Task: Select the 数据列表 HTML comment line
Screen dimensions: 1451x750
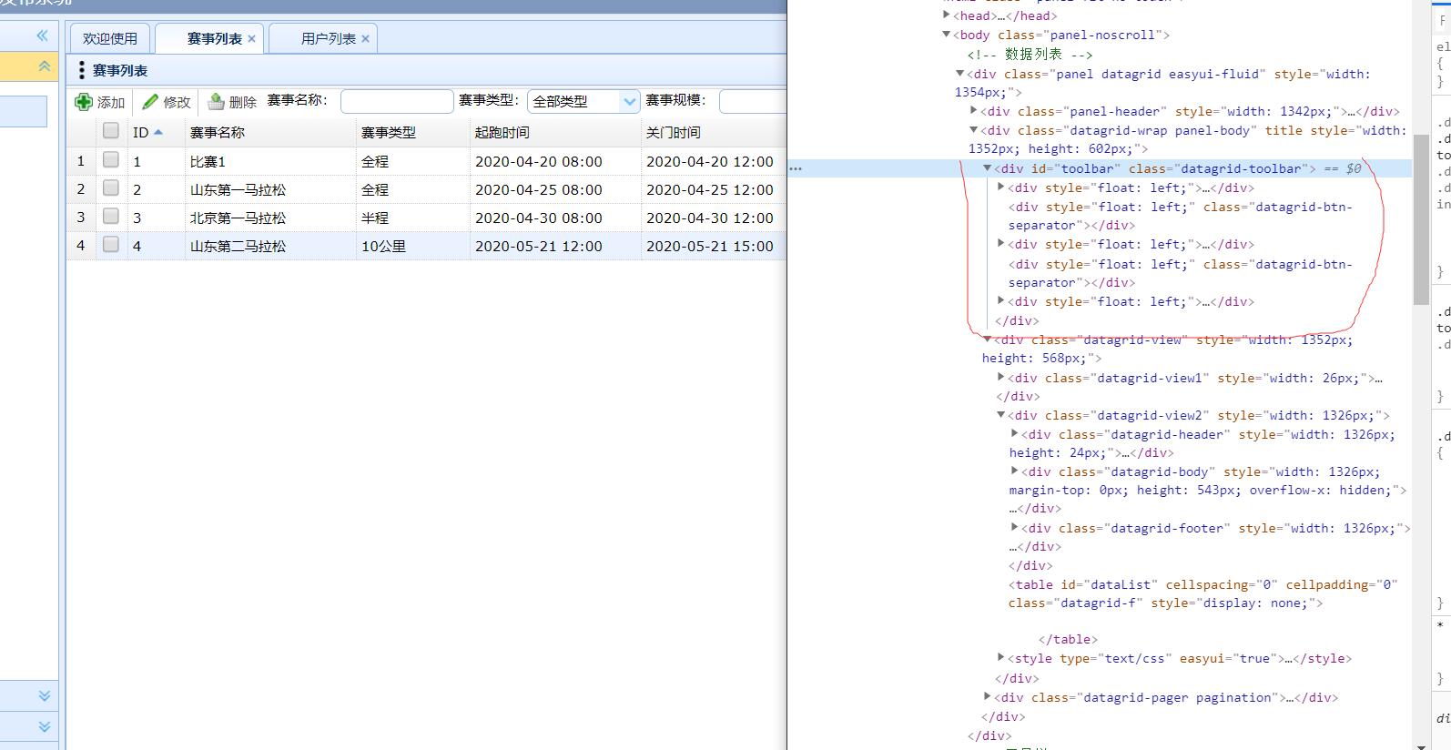Action: (x=1030, y=55)
